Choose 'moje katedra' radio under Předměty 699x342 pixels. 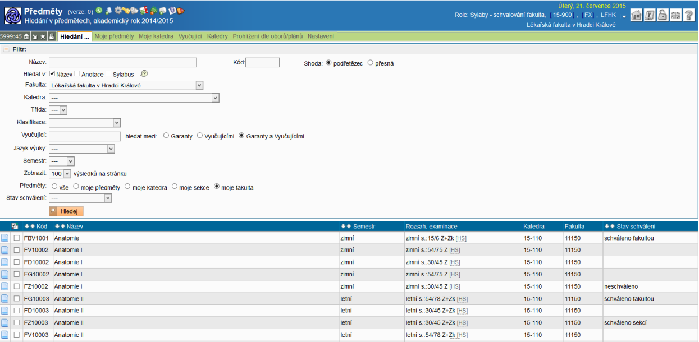(127, 187)
